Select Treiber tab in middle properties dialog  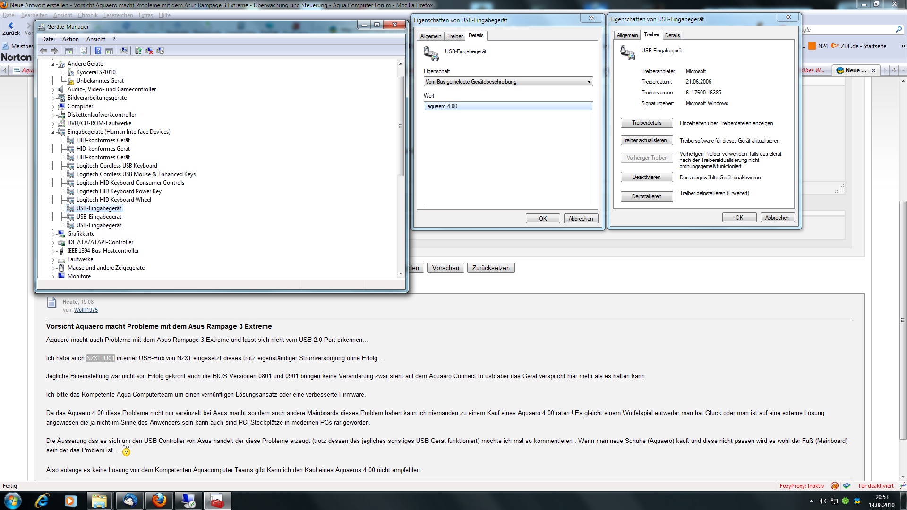[x=455, y=36]
